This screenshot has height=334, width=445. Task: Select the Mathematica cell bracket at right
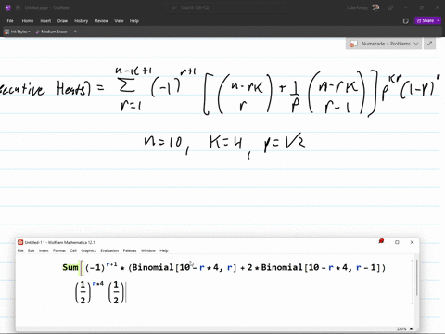[413, 282]
